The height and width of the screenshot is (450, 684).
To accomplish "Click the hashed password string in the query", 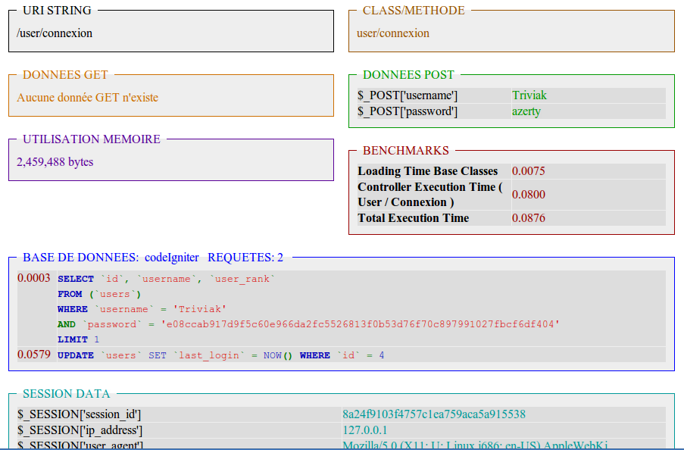I will [x=360, y=324].
